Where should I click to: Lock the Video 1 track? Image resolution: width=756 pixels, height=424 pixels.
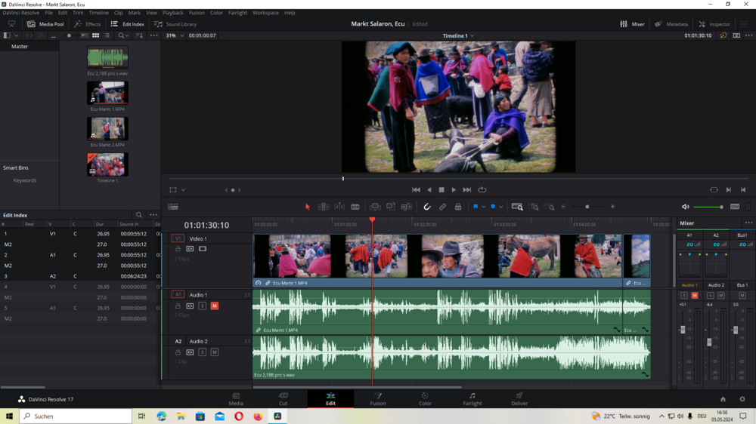(178, 249)
